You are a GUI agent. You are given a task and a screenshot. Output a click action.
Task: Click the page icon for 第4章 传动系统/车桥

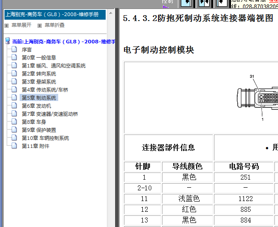(14, 89)
